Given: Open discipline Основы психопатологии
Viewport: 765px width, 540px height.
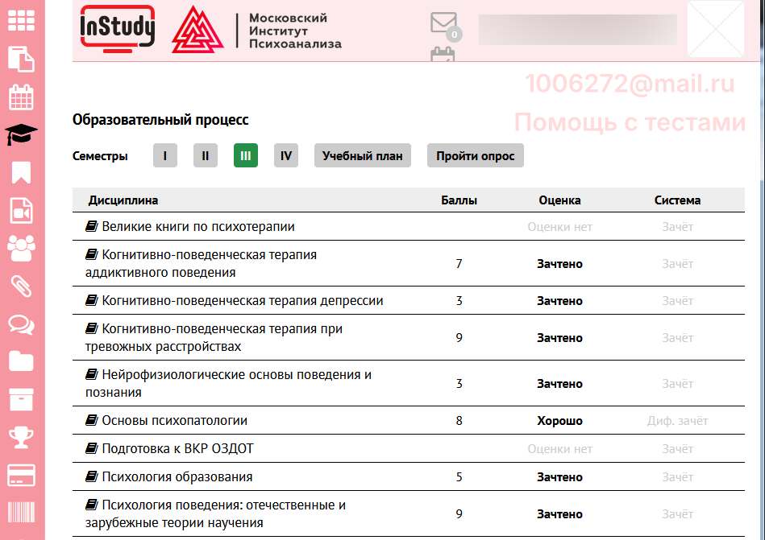Looking at the screenshot, I should click(174, 420).
